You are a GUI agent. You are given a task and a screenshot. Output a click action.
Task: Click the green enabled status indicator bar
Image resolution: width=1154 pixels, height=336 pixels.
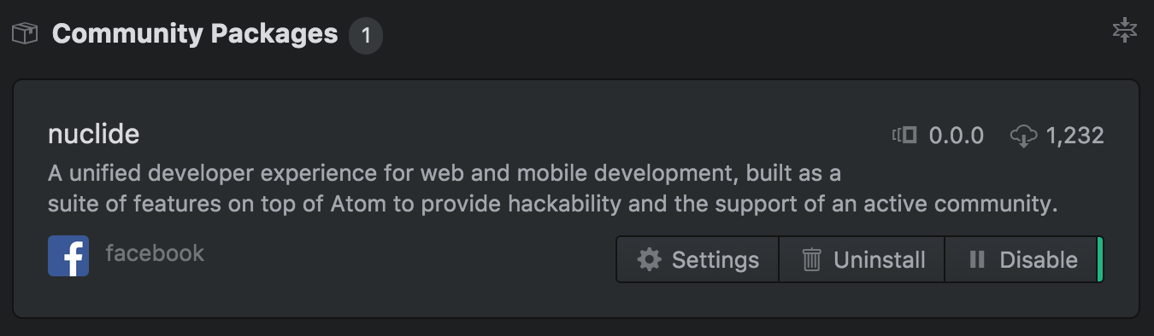[x=1100, y=259]
